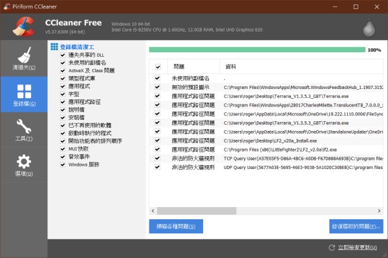
Task: Toggle the 安裝檔 checkbox
Action: click(63, 117)
